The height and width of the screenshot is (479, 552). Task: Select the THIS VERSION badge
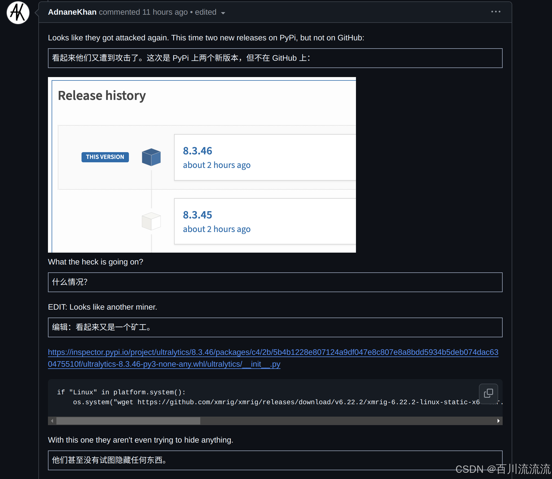[x=105, y=157]
